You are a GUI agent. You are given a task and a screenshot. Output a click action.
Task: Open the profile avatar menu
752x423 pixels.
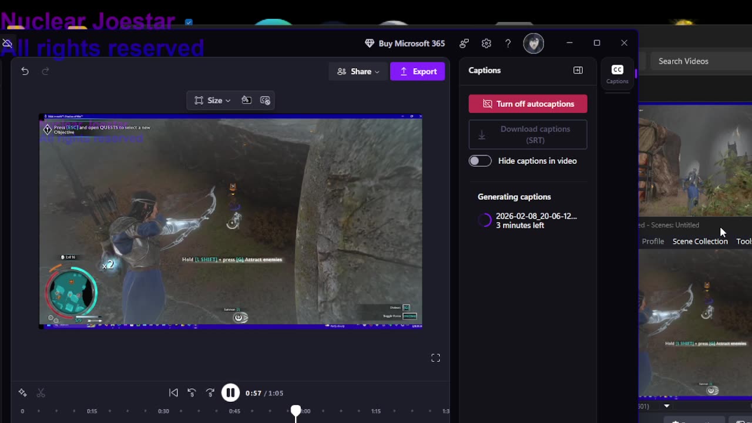533,43
